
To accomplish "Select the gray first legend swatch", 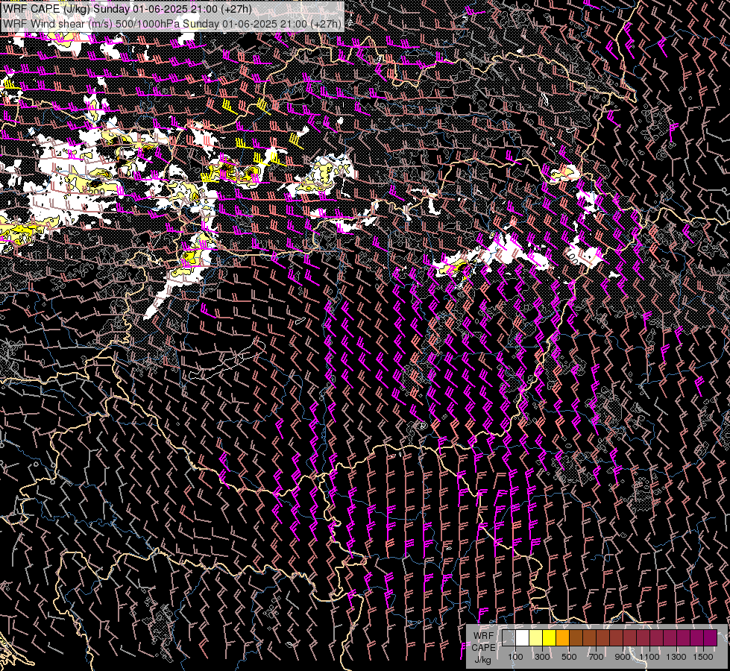I will [509, 638].
